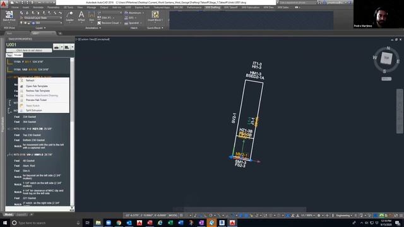This screenshot has width=404, height=227.
Task: Toggle layer freeze sun icon in layer dropdown
Action: (x=25, y=23)
